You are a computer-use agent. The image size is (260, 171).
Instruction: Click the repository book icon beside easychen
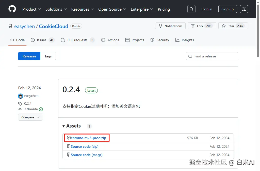(10, 26)
